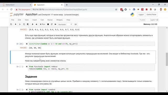This screenshot has height=95, width=168.
Task: Open the command palette keyboard icon
Action: (76, 24)
